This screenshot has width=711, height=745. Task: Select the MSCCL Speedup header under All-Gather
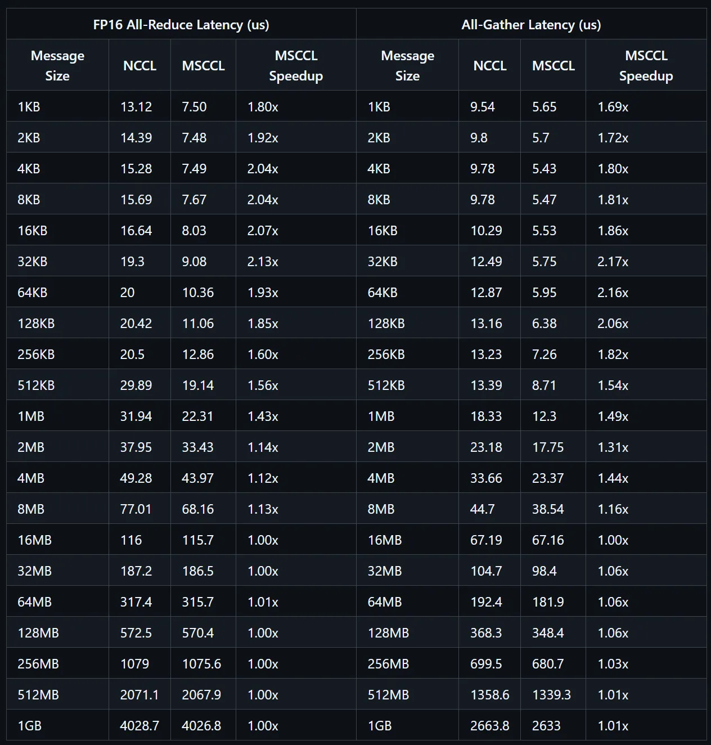(646, 66)
